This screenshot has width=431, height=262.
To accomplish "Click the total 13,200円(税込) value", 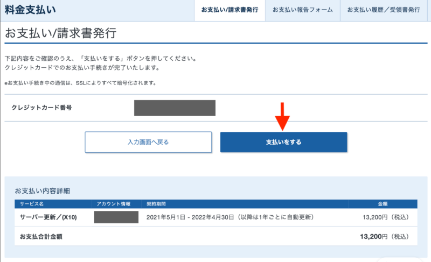I will click(x=385, y=237).
